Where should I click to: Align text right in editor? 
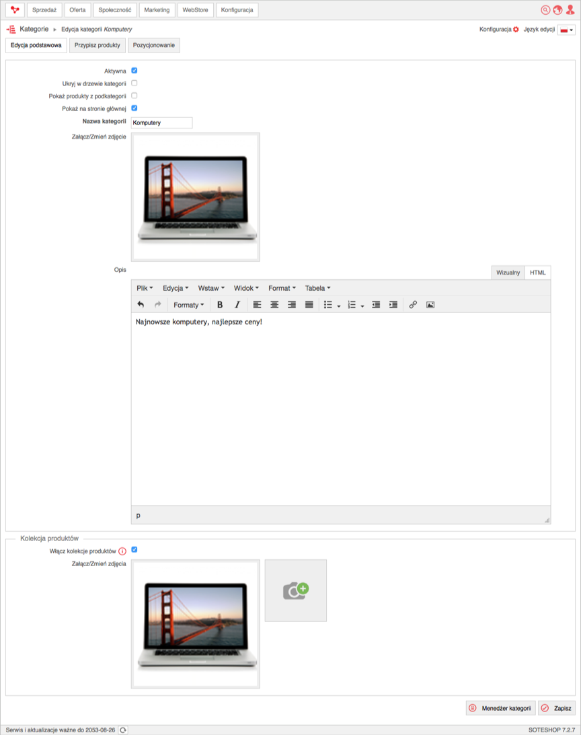pyautogui.click(x=292, y=305)
